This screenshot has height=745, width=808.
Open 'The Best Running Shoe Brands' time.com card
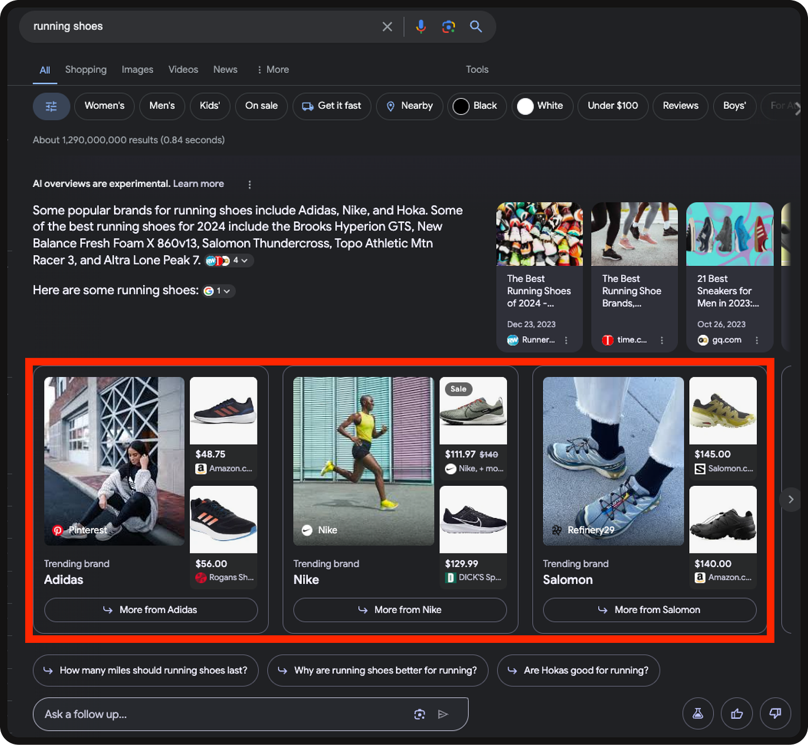pos(634,277)
